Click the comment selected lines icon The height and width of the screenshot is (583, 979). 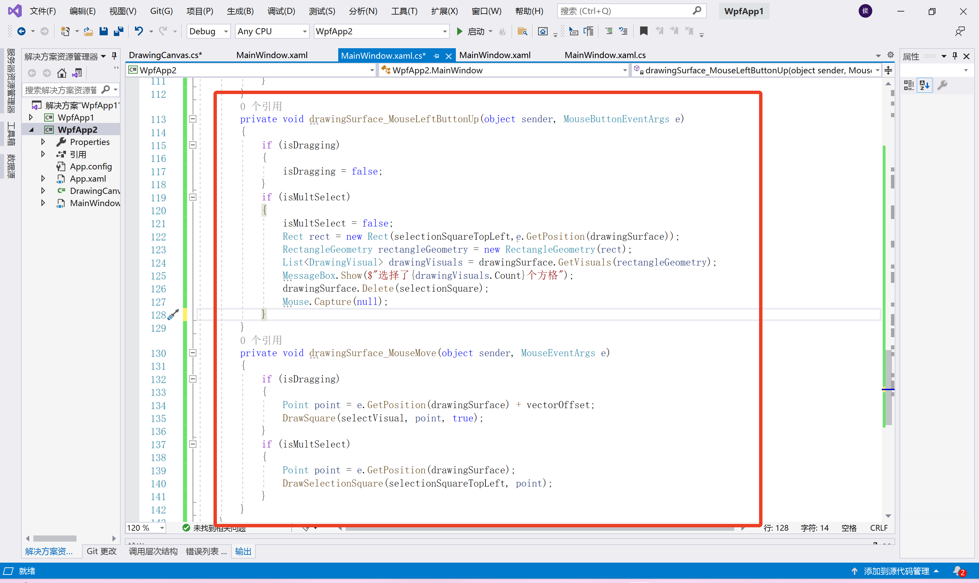(x=608, y=31)
